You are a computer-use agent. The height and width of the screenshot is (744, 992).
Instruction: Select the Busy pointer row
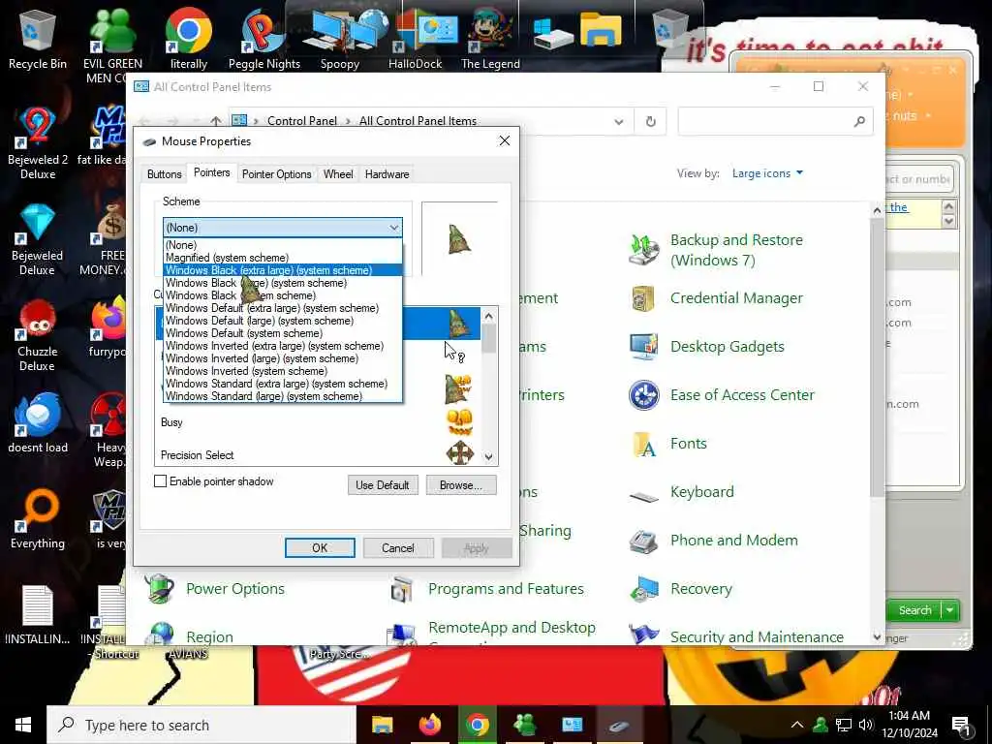(x=318, y=422)
